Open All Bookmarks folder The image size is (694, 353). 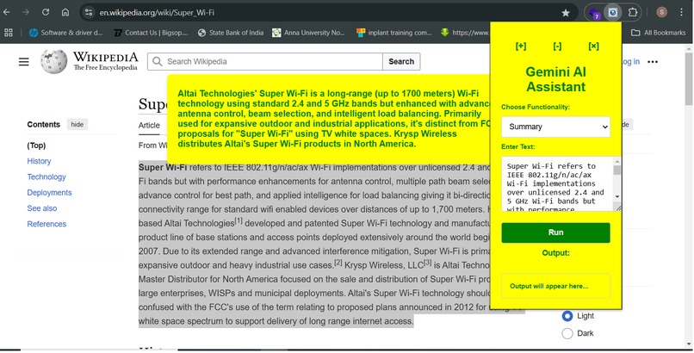[x=658, y=33]
